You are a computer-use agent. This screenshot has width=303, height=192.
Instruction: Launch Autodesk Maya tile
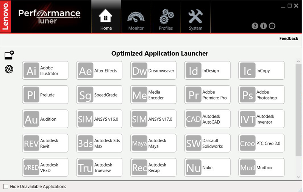(153, 143)
